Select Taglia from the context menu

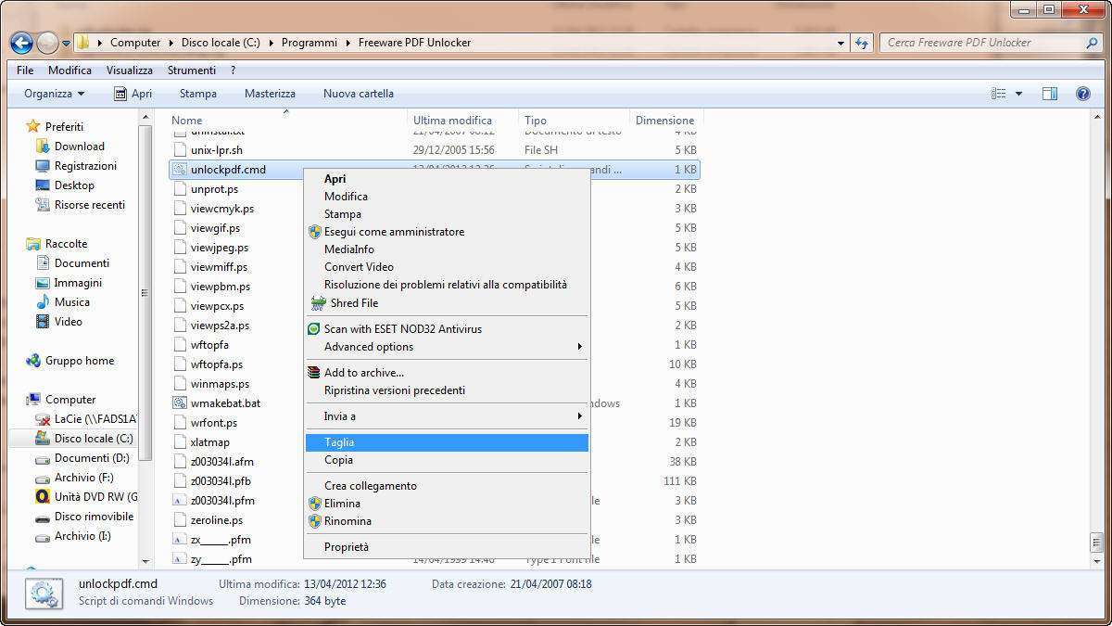pyautogui.click(x=339, y=443)
